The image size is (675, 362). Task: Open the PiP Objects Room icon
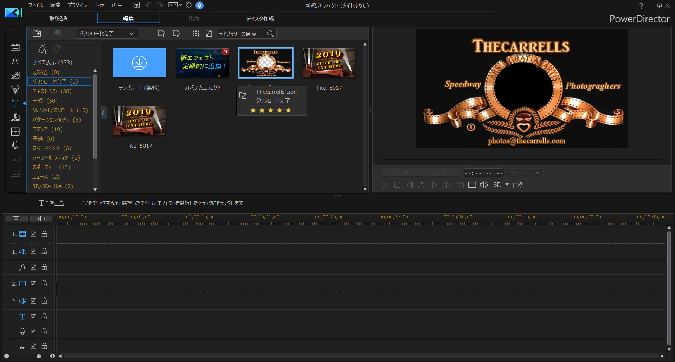(x=15, y=75)
